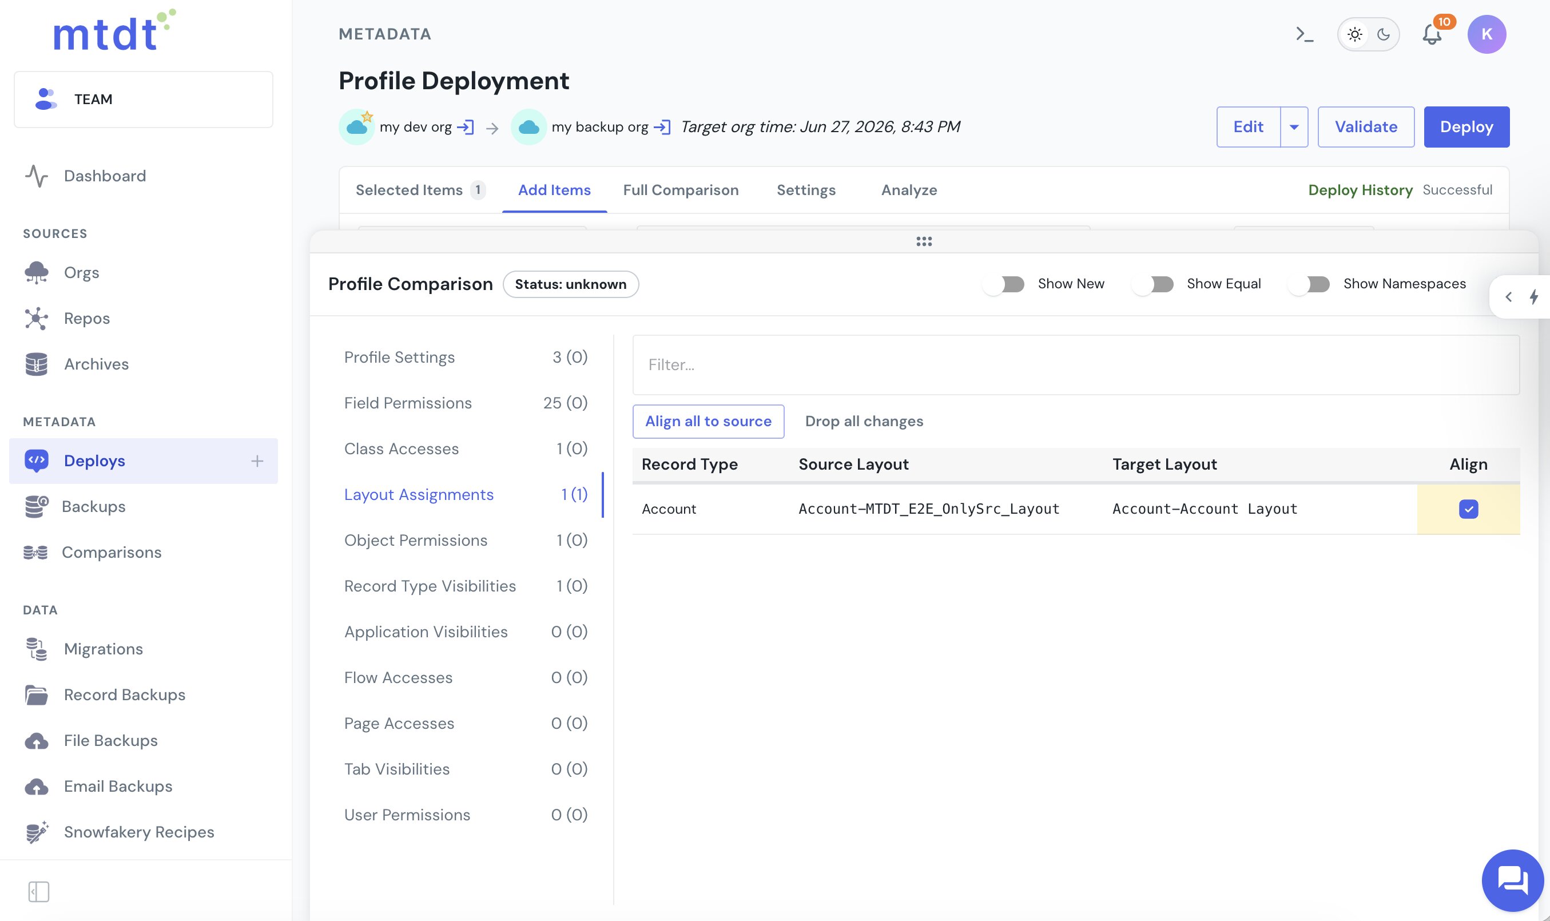The height and width of the screenshot is (921, 1550).
Task: Switch to dark theme moon icon
Action: 1383,35
